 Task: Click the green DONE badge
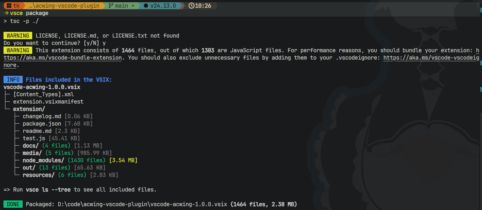pos(13,204)
